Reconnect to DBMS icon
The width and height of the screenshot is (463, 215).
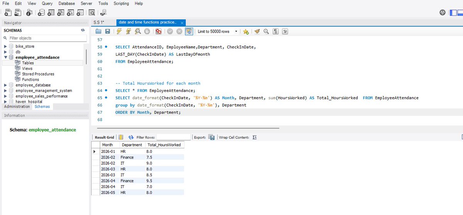pos(103,12)
